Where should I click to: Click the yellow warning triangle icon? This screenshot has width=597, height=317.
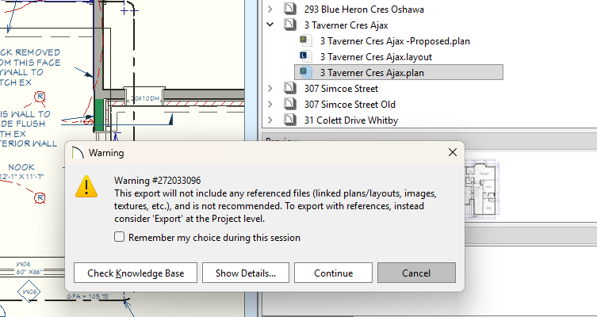86,187
